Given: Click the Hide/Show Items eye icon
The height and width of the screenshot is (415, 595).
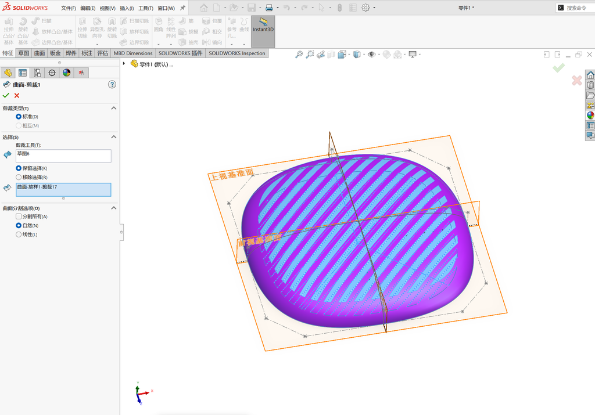Looking at the screenshot, I should pyautogui.click(x=371, y=55).
